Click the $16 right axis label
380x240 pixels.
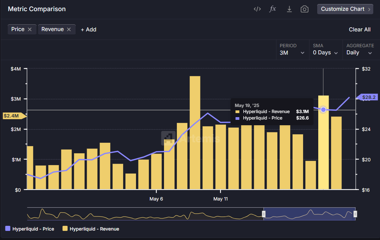[x=366, y=190]
